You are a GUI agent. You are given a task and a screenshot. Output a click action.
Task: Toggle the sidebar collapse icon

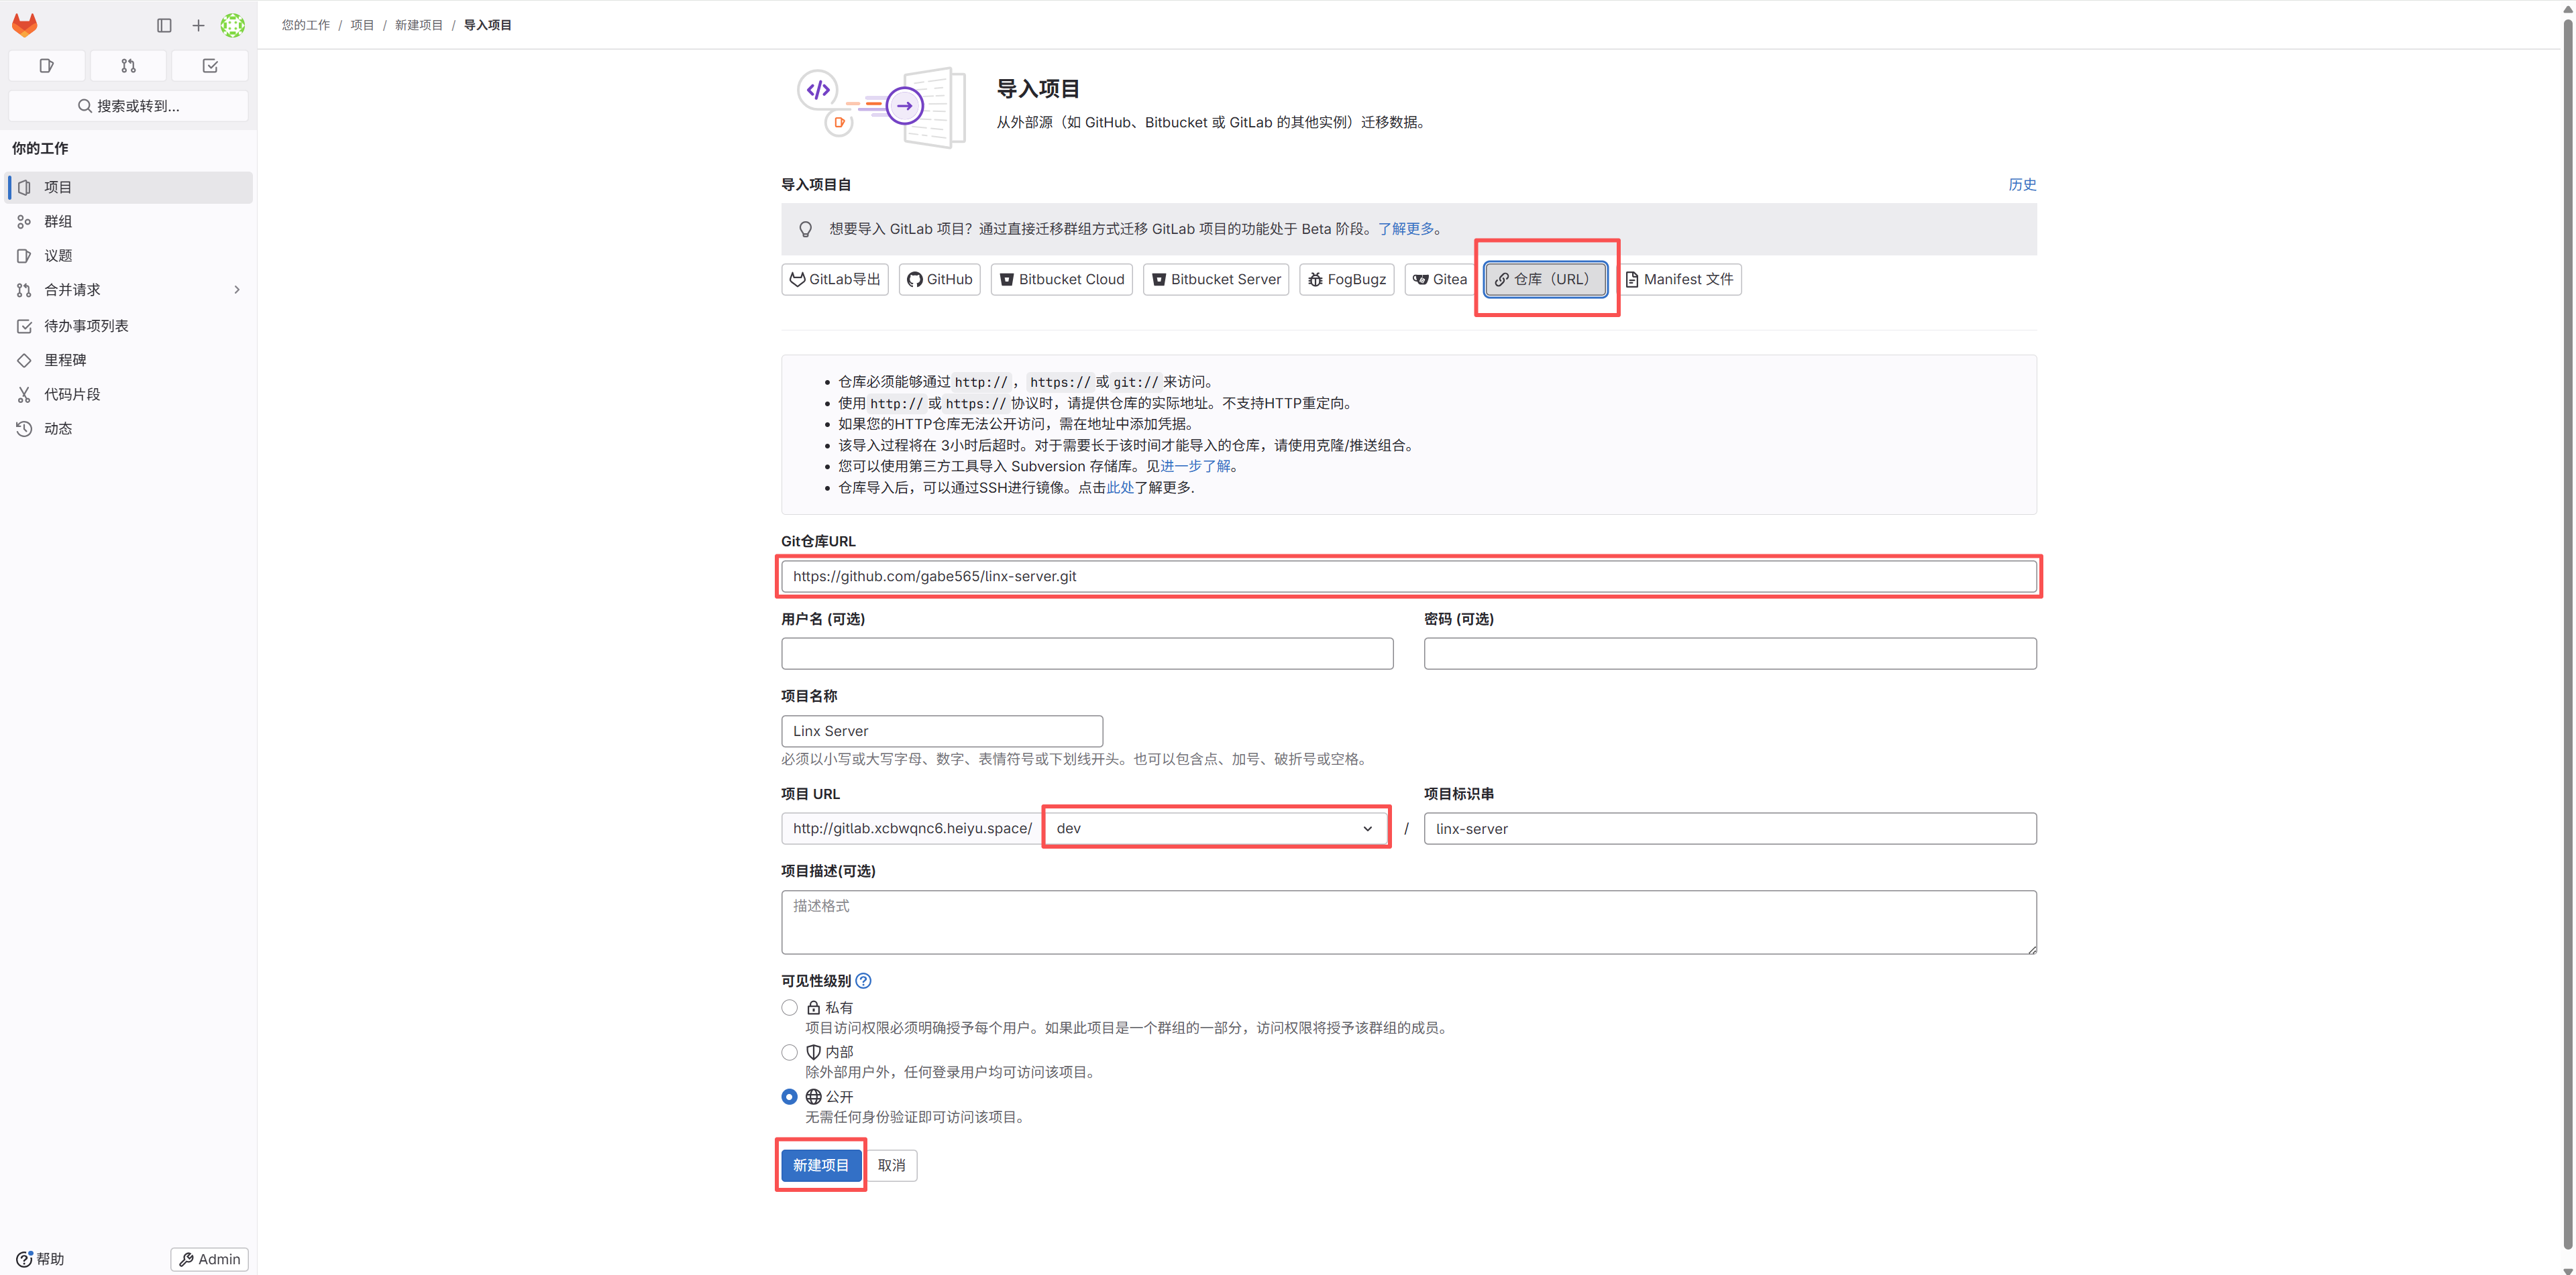click(164, 25)
